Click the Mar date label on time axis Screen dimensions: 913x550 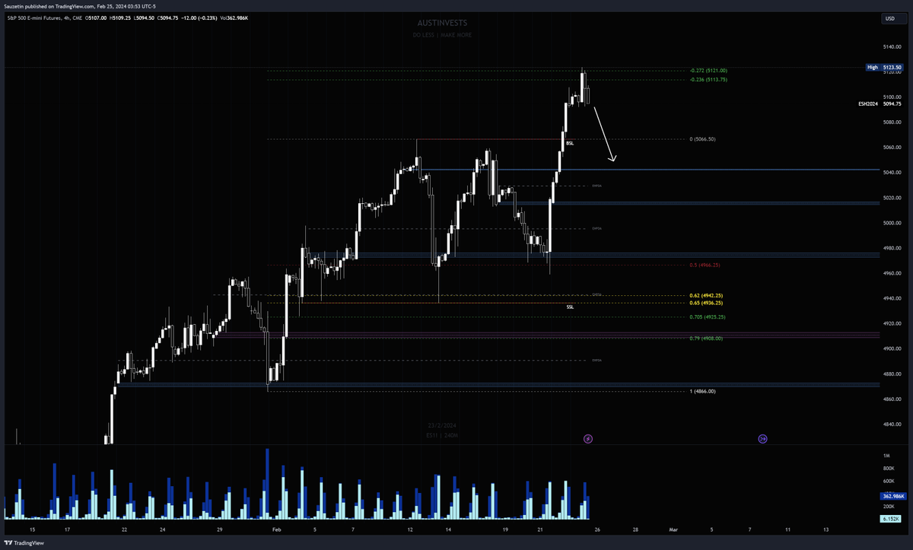(x=673, y=528)
